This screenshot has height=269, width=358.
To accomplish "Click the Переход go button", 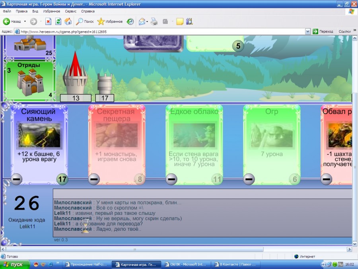I will [x=323, y=31].
